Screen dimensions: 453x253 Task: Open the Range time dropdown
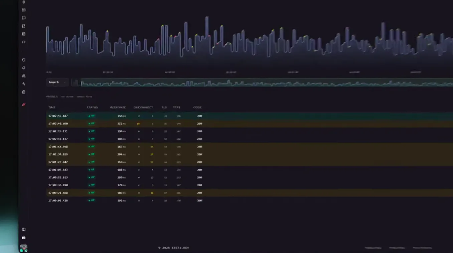57,82
